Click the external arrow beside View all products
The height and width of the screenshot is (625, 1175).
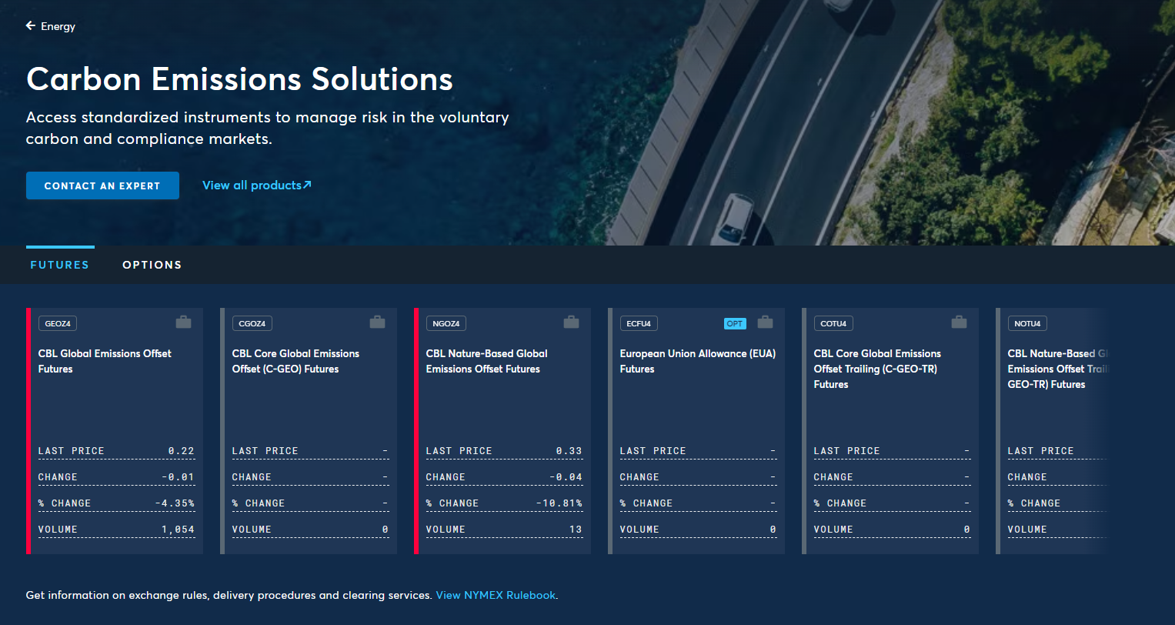click(307, 185)
